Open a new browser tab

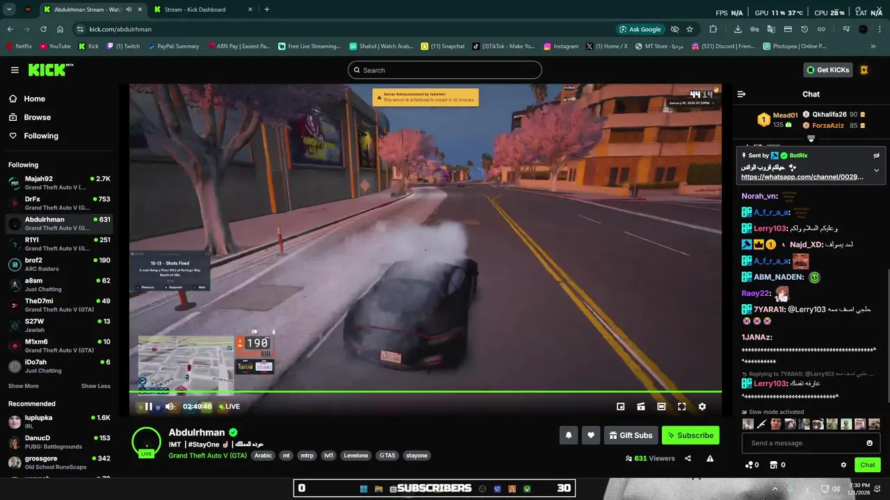click(267, 10)
